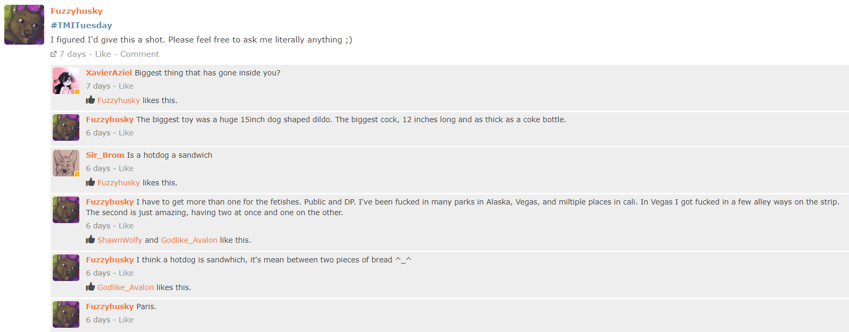The image size is (849, 332).
Task: Like the Paris comment
Action: (x=126, y=320)
